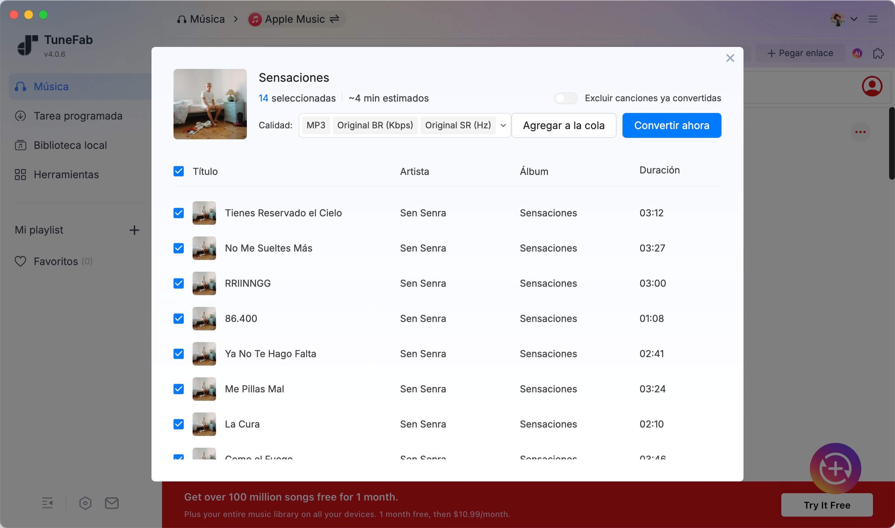Add a new playlist with the plus icon

tap(134, 230)
